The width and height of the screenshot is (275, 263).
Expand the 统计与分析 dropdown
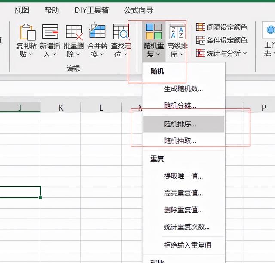click(245, 53)
